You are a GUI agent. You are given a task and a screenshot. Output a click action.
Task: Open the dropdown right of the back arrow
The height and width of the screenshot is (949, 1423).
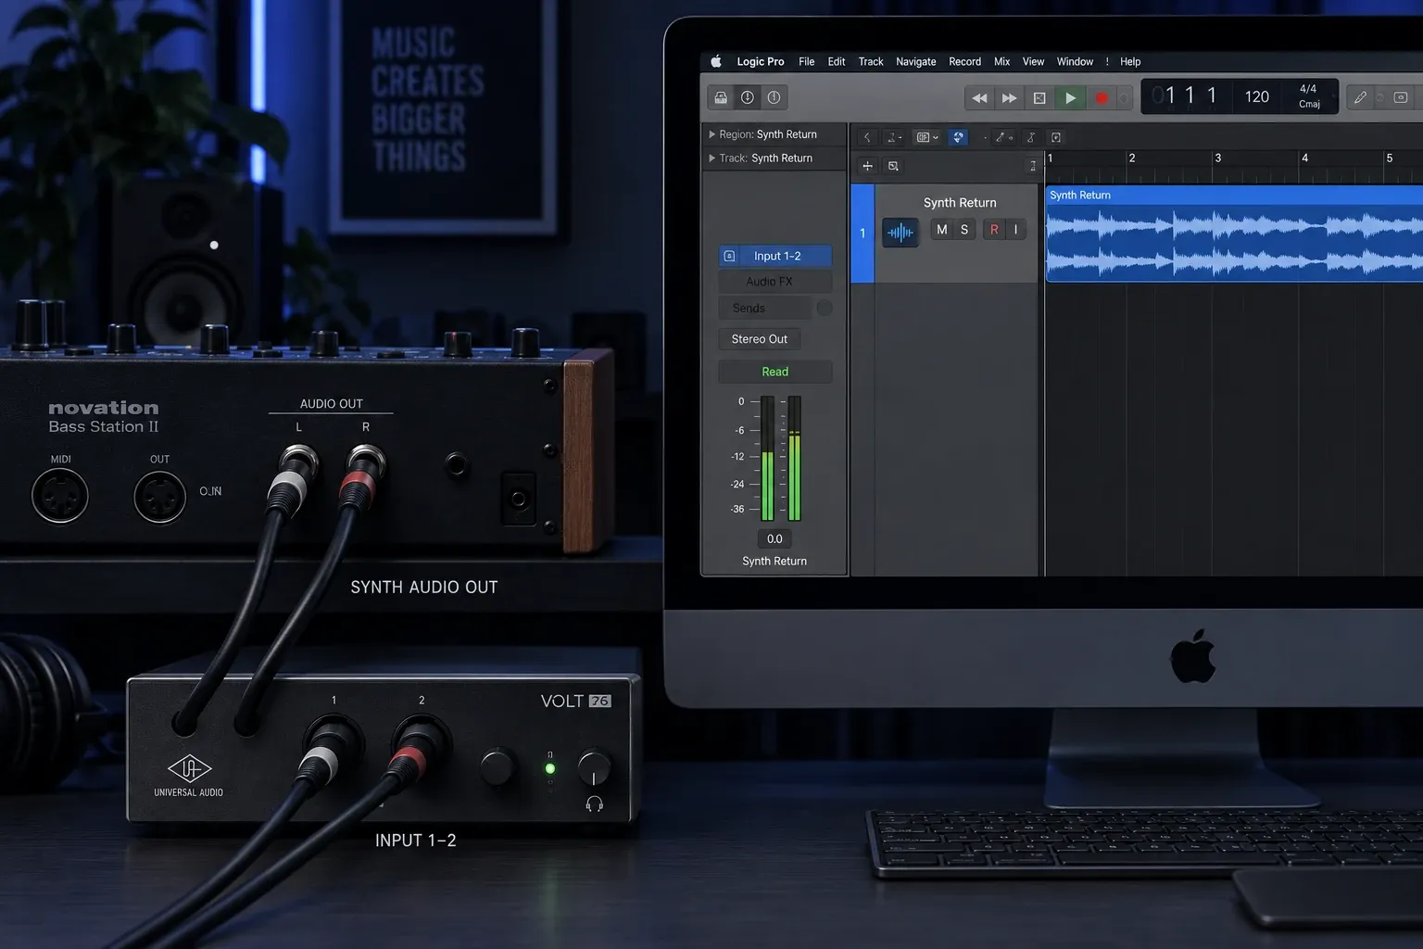click(894, 137)
